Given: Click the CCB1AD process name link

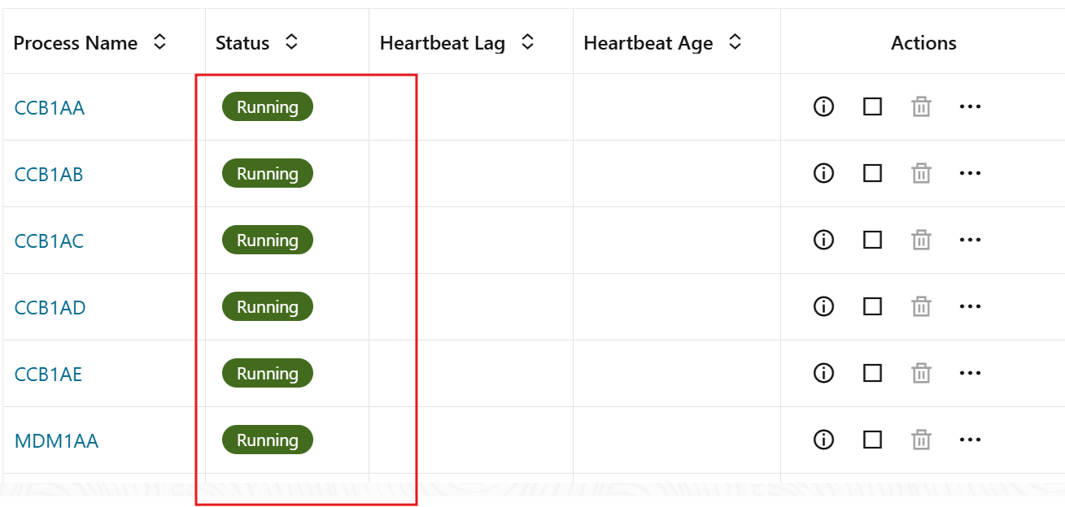Looking at the screenshot, I should tap(49, 306).
